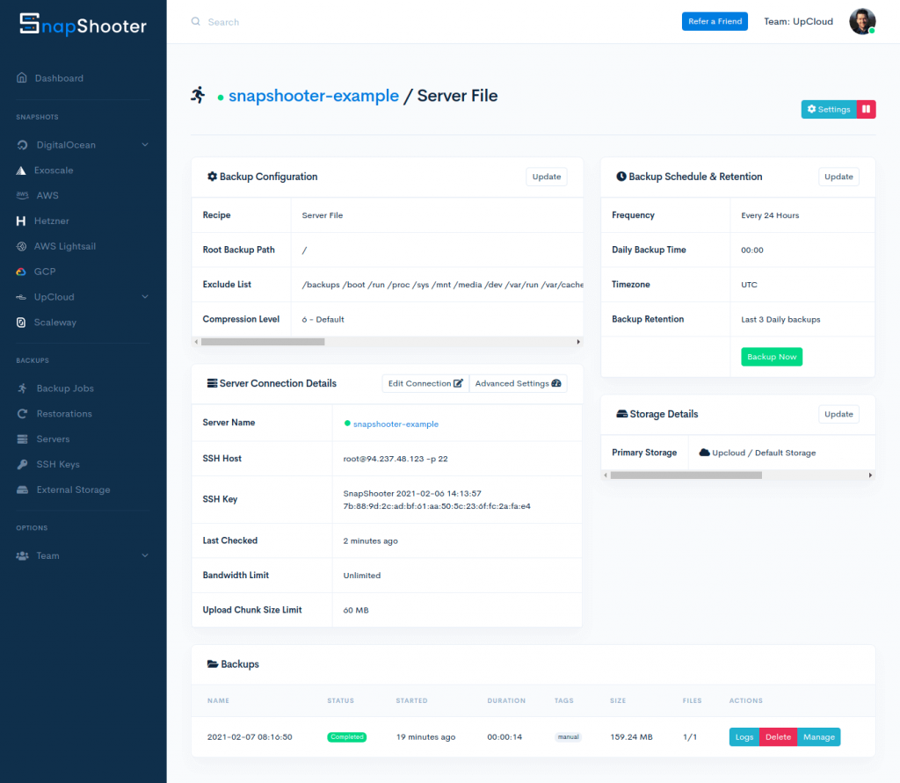
Task: Click the SnapShooter logo
Action: (x=83, y=26)
